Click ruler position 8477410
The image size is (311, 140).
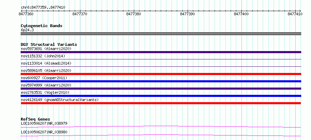295,14
